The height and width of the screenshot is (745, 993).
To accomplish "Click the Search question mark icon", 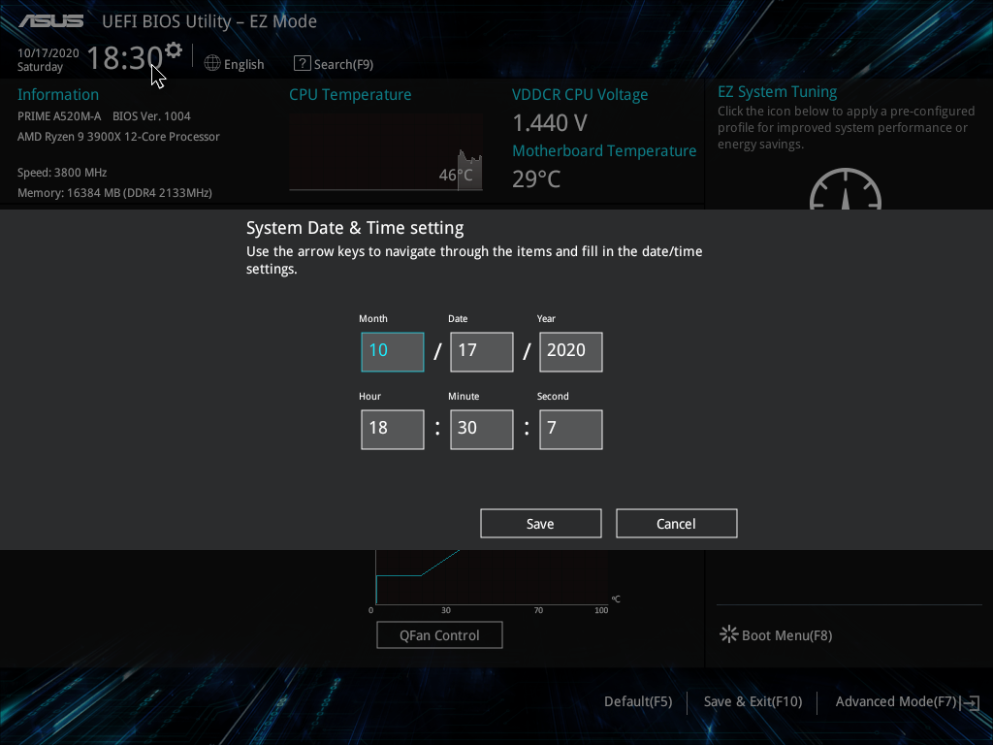I will 303,63.
